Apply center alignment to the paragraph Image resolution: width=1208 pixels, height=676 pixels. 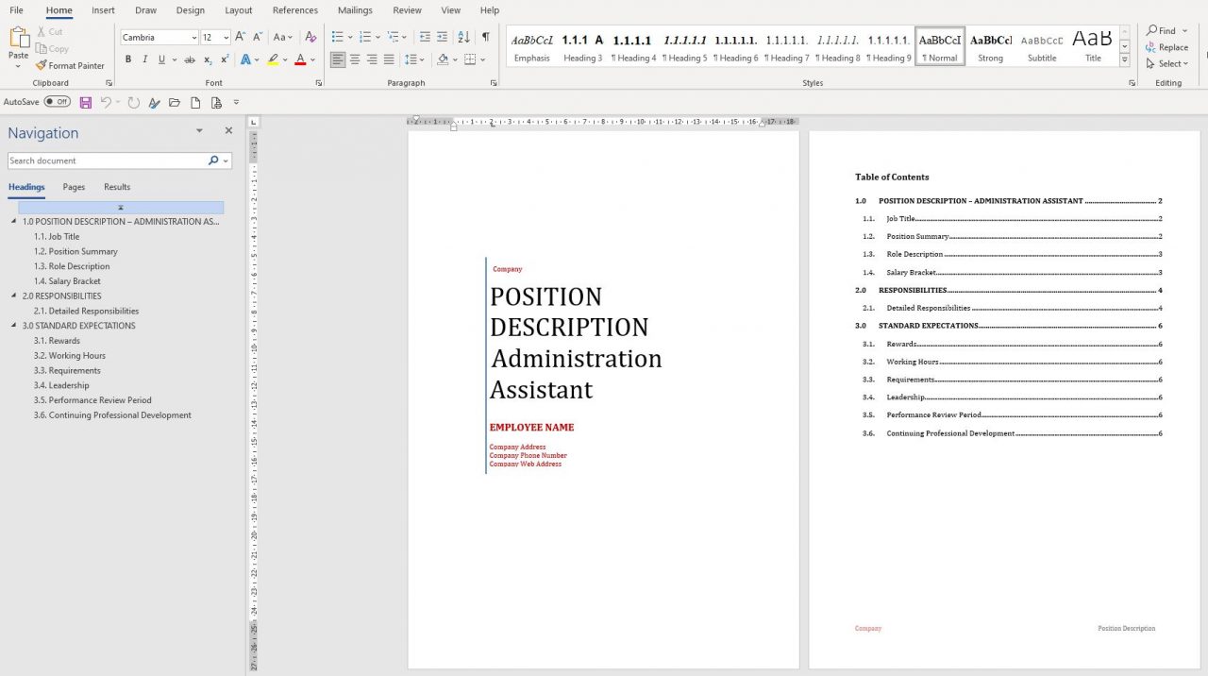coord(354,59)
